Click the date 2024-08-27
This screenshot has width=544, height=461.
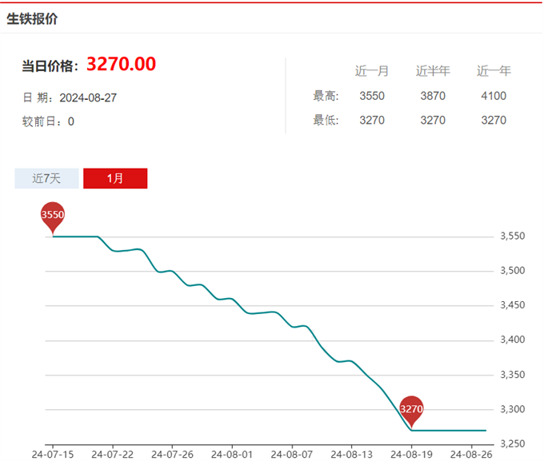click(x=88, y=97)
